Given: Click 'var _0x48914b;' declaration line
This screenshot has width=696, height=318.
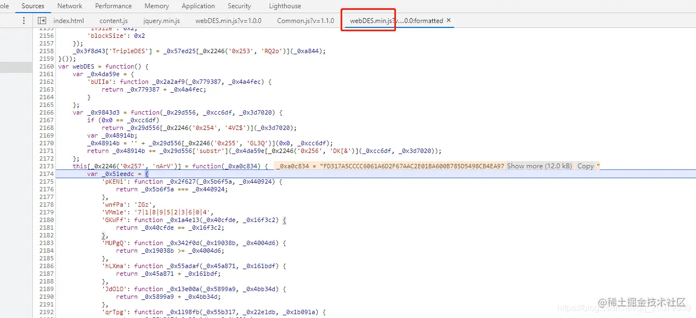Looking at the screenshot, I should point(112,135).
